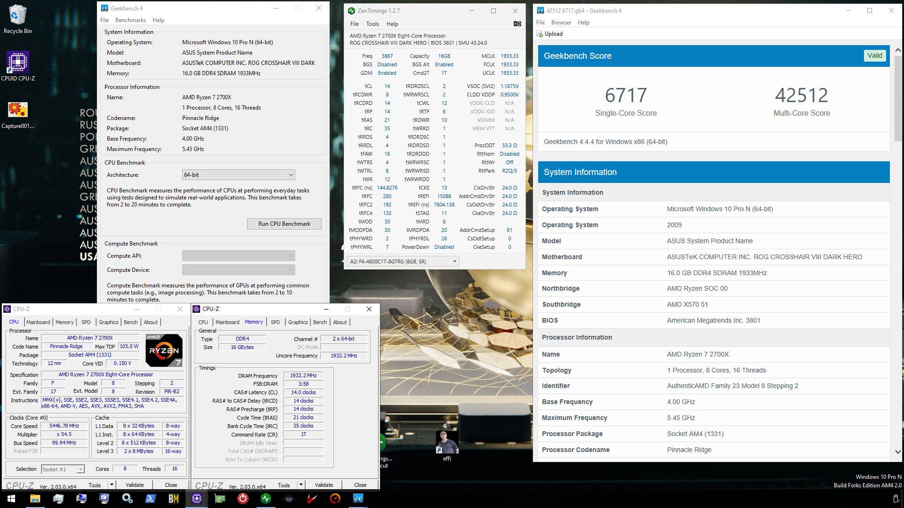Open the settings gear taskbar icon
904x508 pixels.
point(127,499)
